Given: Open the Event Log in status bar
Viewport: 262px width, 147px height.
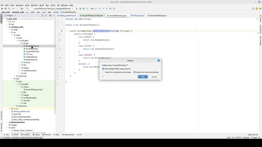Looking at the screenshot, I should click(253, 135).
